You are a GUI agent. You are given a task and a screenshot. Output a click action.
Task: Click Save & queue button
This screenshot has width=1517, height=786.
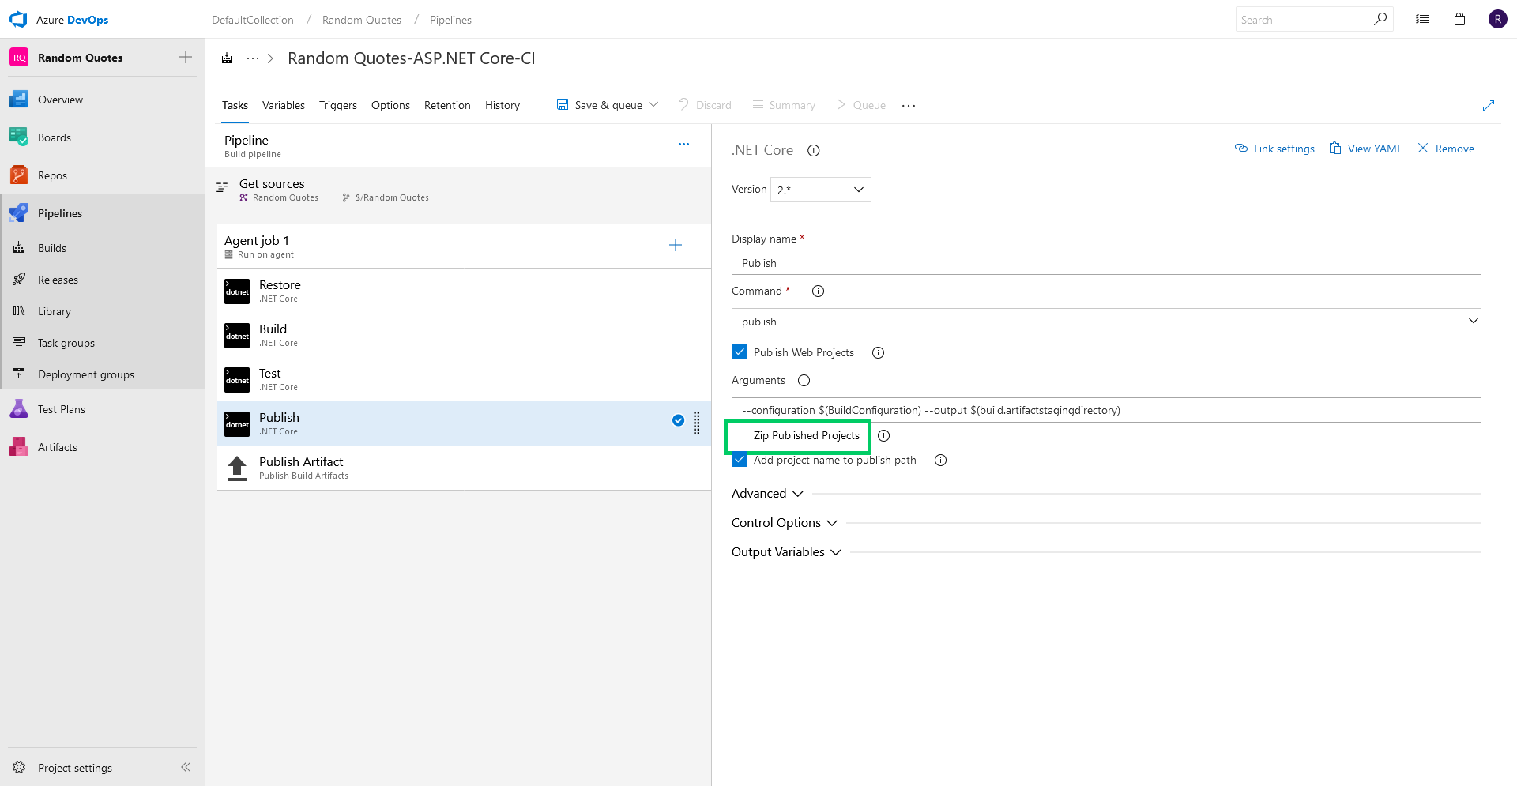point(600,105)
